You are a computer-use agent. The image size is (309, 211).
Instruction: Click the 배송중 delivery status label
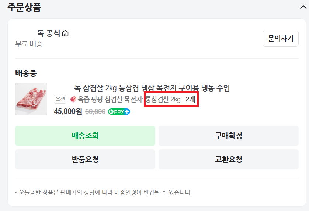coord(26,73)
